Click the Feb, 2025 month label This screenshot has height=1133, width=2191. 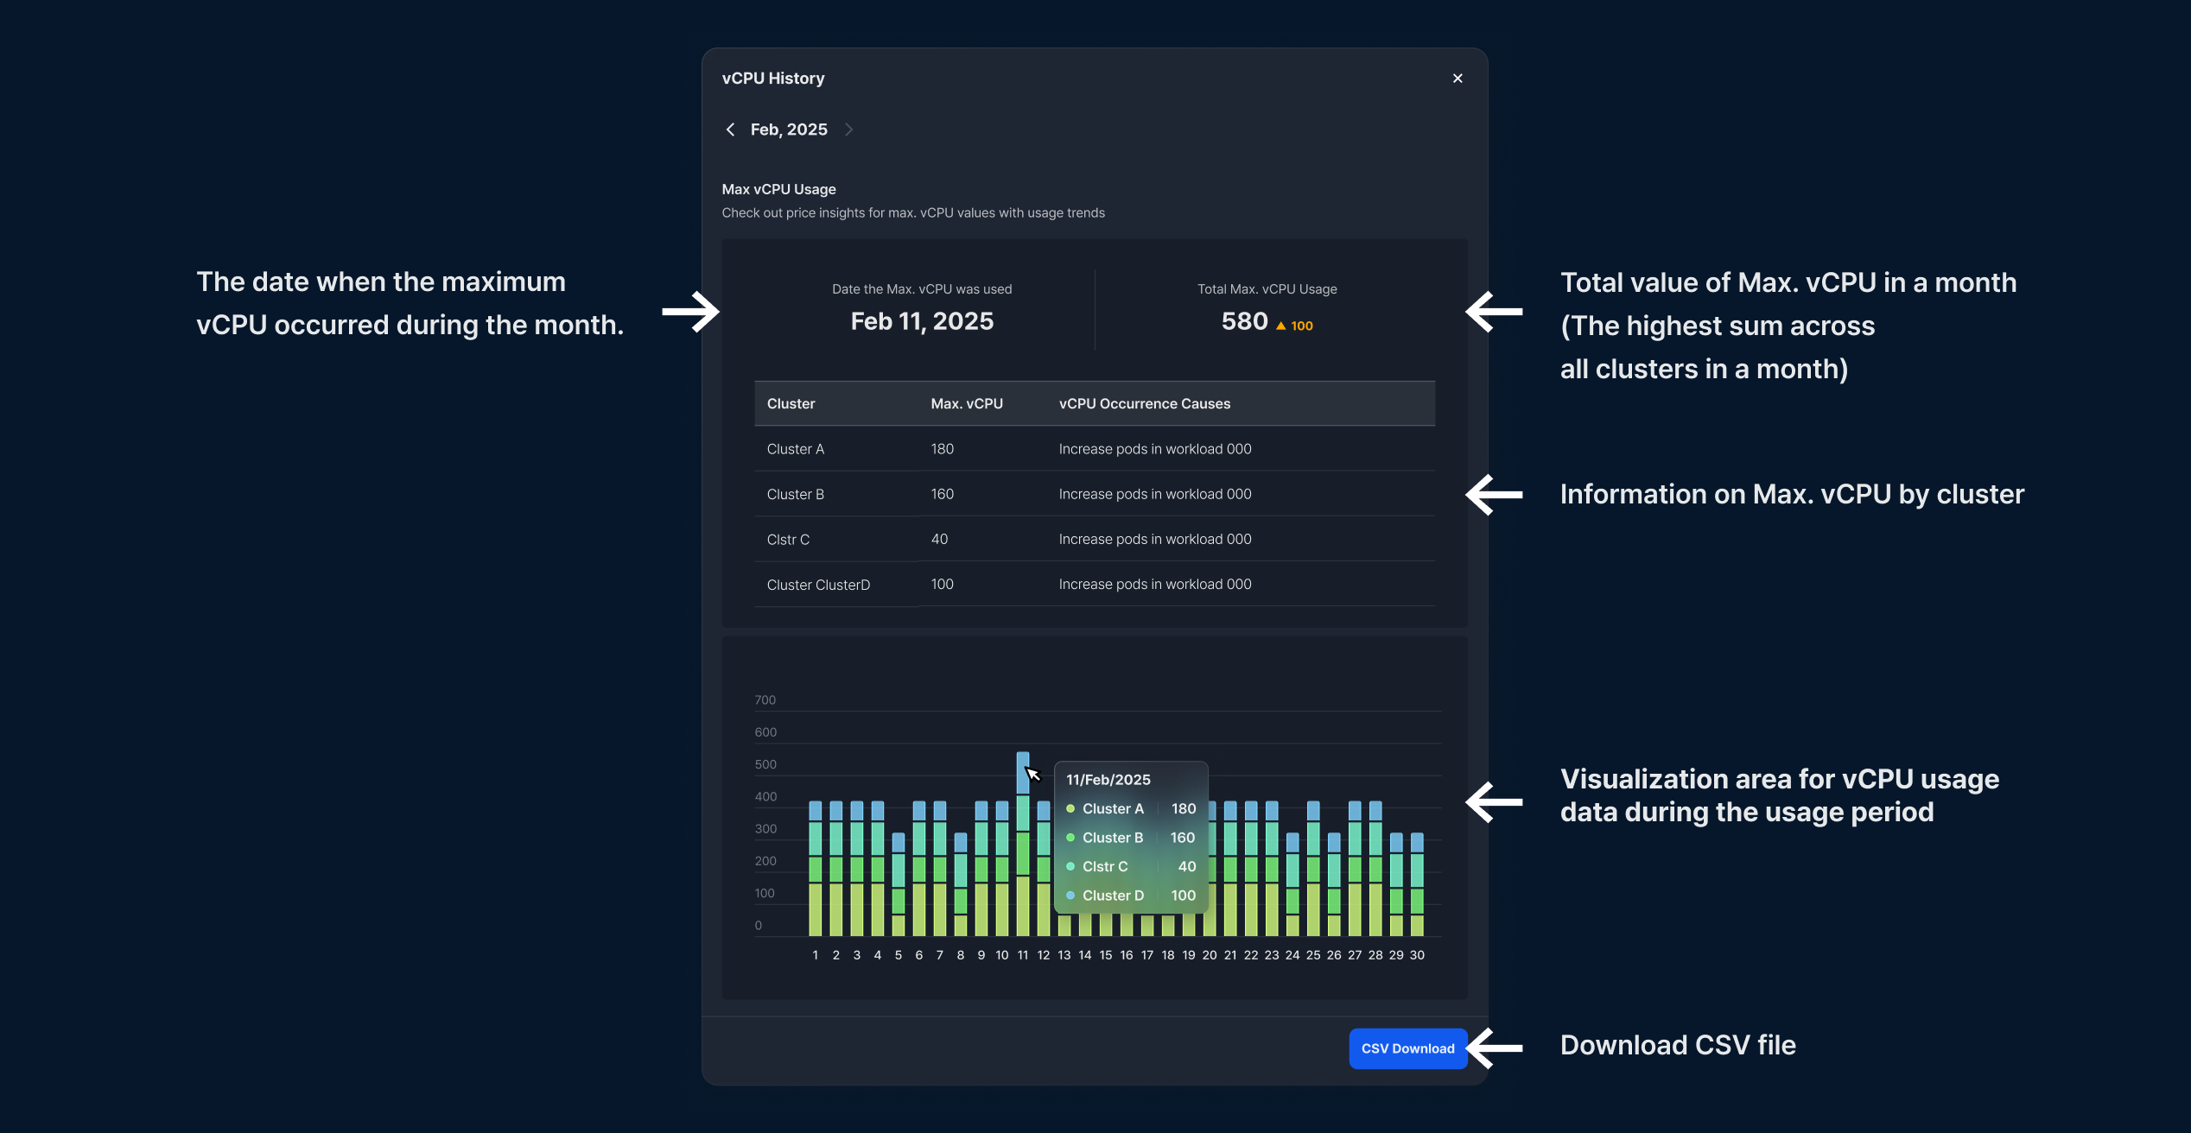point(789,130)
